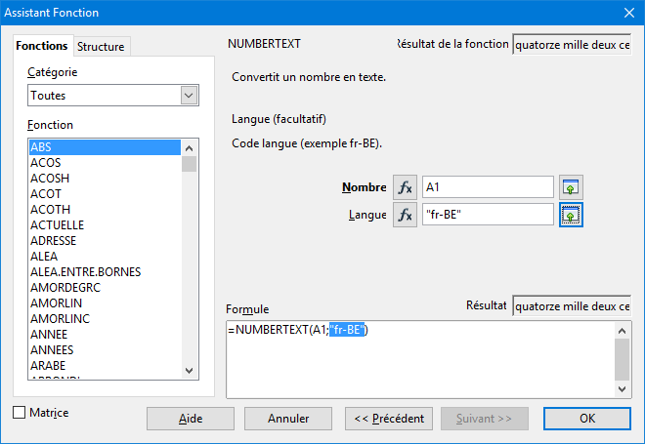Open the Catégorie dropdown arrow

(189, 96)
